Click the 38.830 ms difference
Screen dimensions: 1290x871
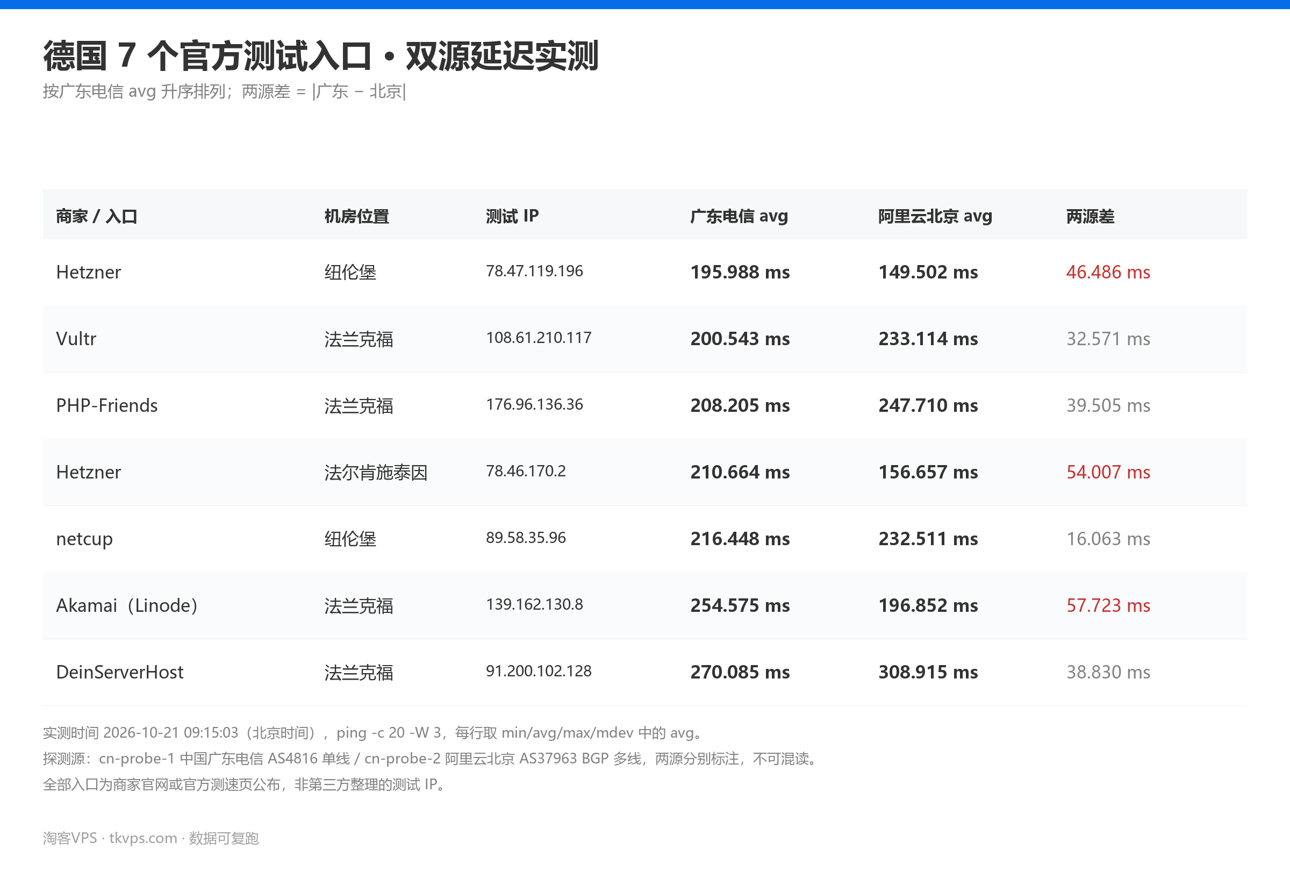coord(1108,672)
